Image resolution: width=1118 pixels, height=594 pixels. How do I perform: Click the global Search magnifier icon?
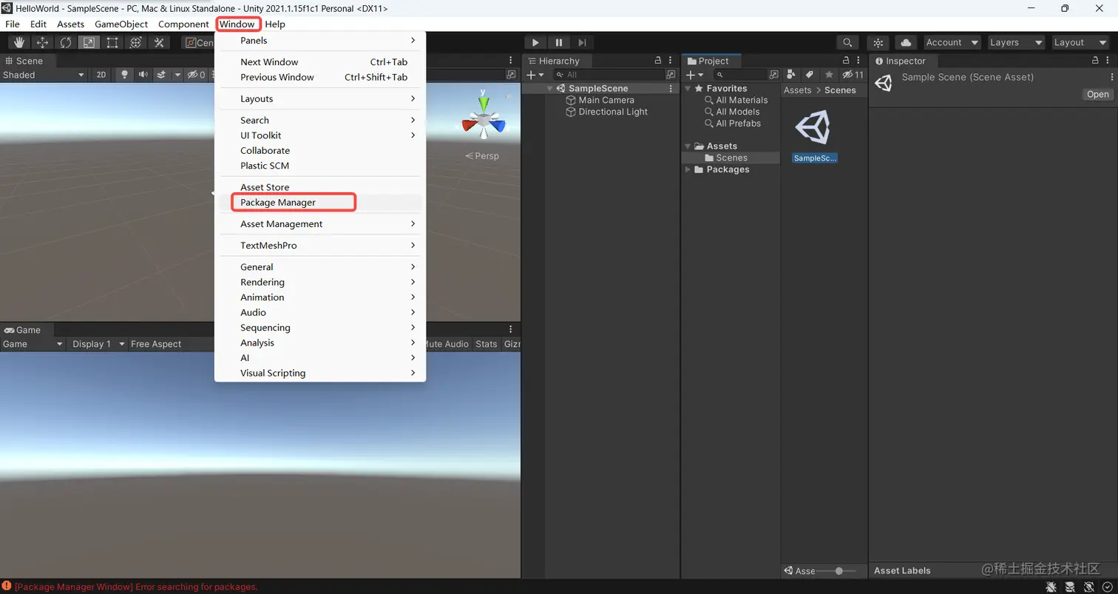coord(847,43)
